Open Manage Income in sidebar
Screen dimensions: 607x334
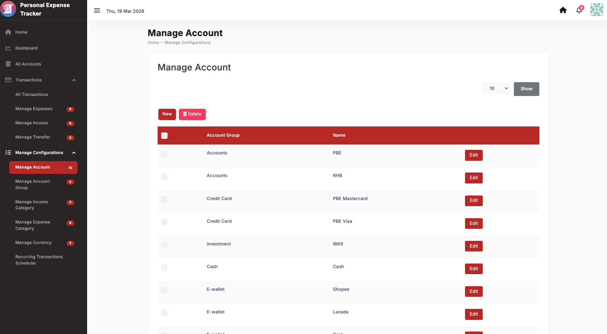click(32, 123)
